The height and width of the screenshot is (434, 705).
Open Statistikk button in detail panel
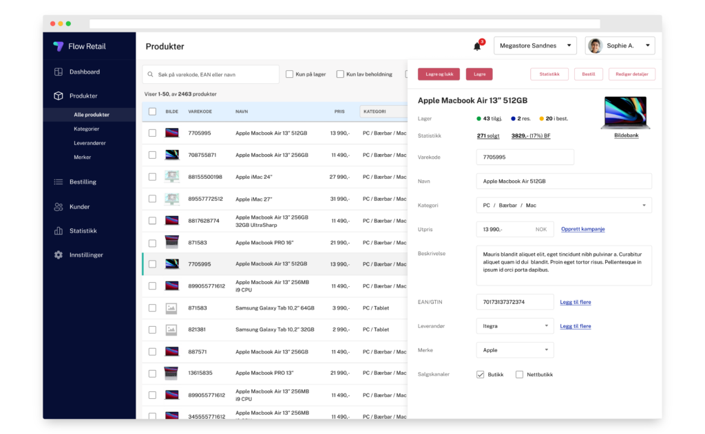549,74
